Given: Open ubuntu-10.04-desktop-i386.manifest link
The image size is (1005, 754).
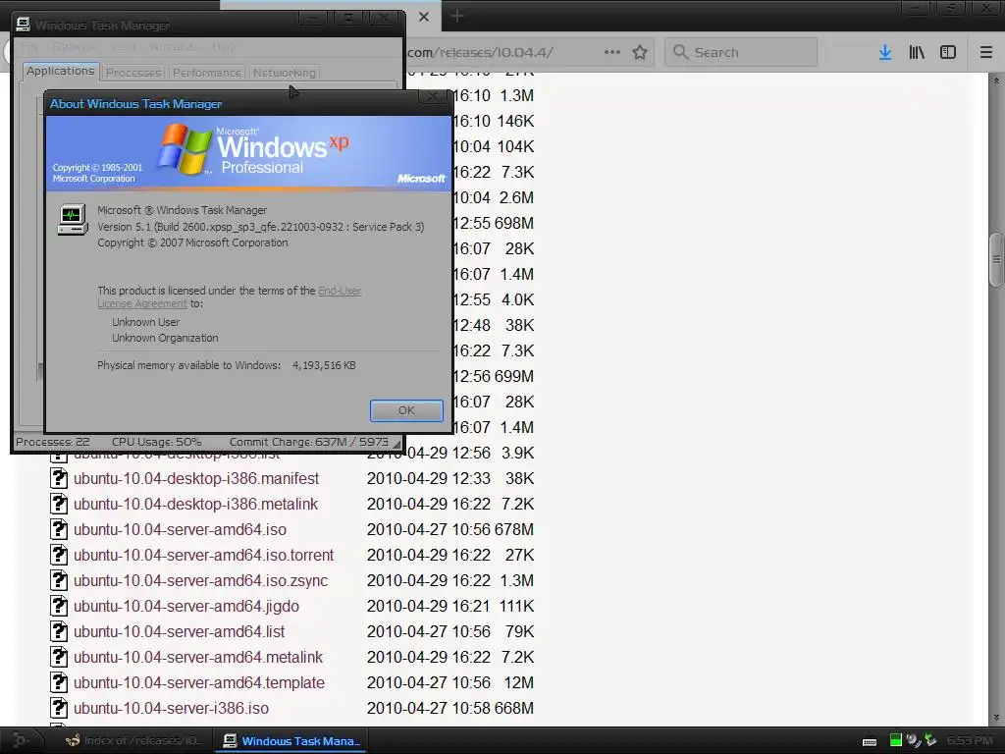Looking at the screenshot, I should click(196, 478).
